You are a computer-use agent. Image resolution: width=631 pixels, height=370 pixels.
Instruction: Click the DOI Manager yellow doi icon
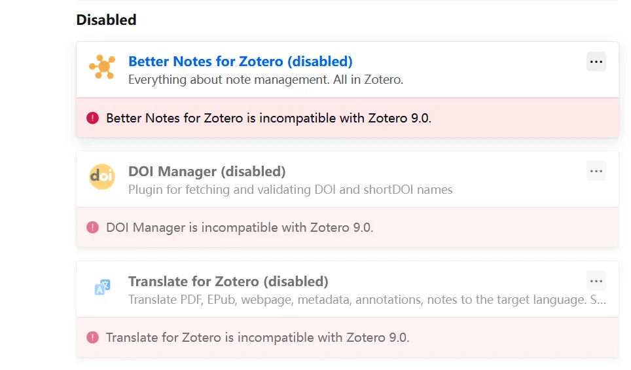pos(102,177)
